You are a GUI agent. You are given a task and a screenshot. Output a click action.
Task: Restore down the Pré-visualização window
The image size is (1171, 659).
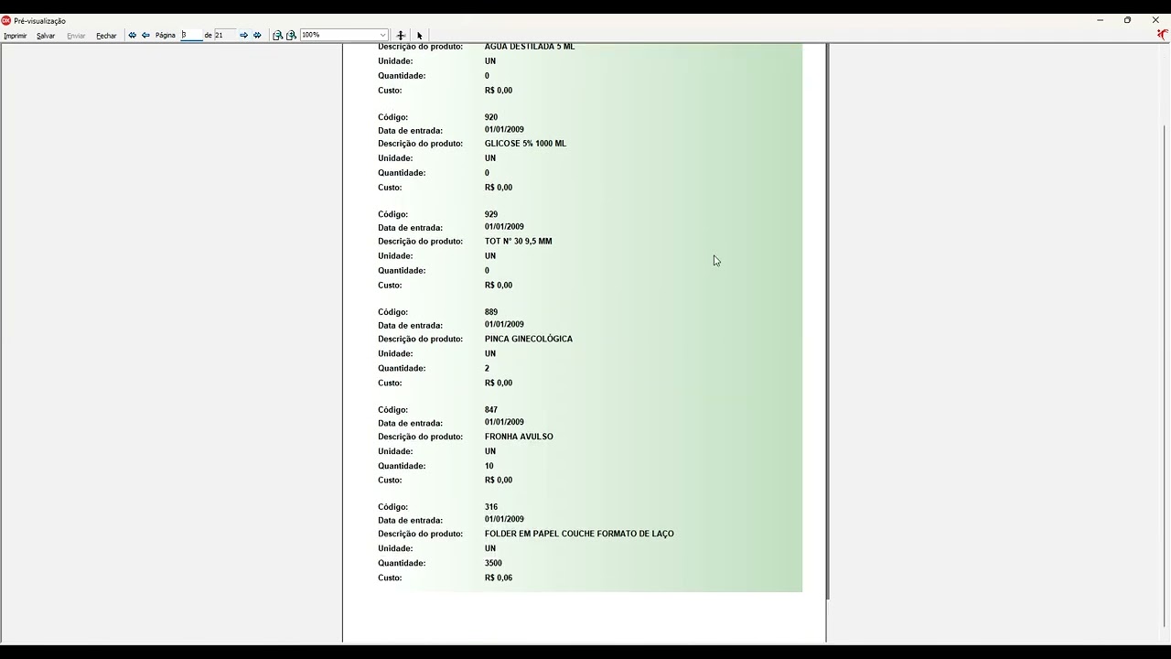1127,20
